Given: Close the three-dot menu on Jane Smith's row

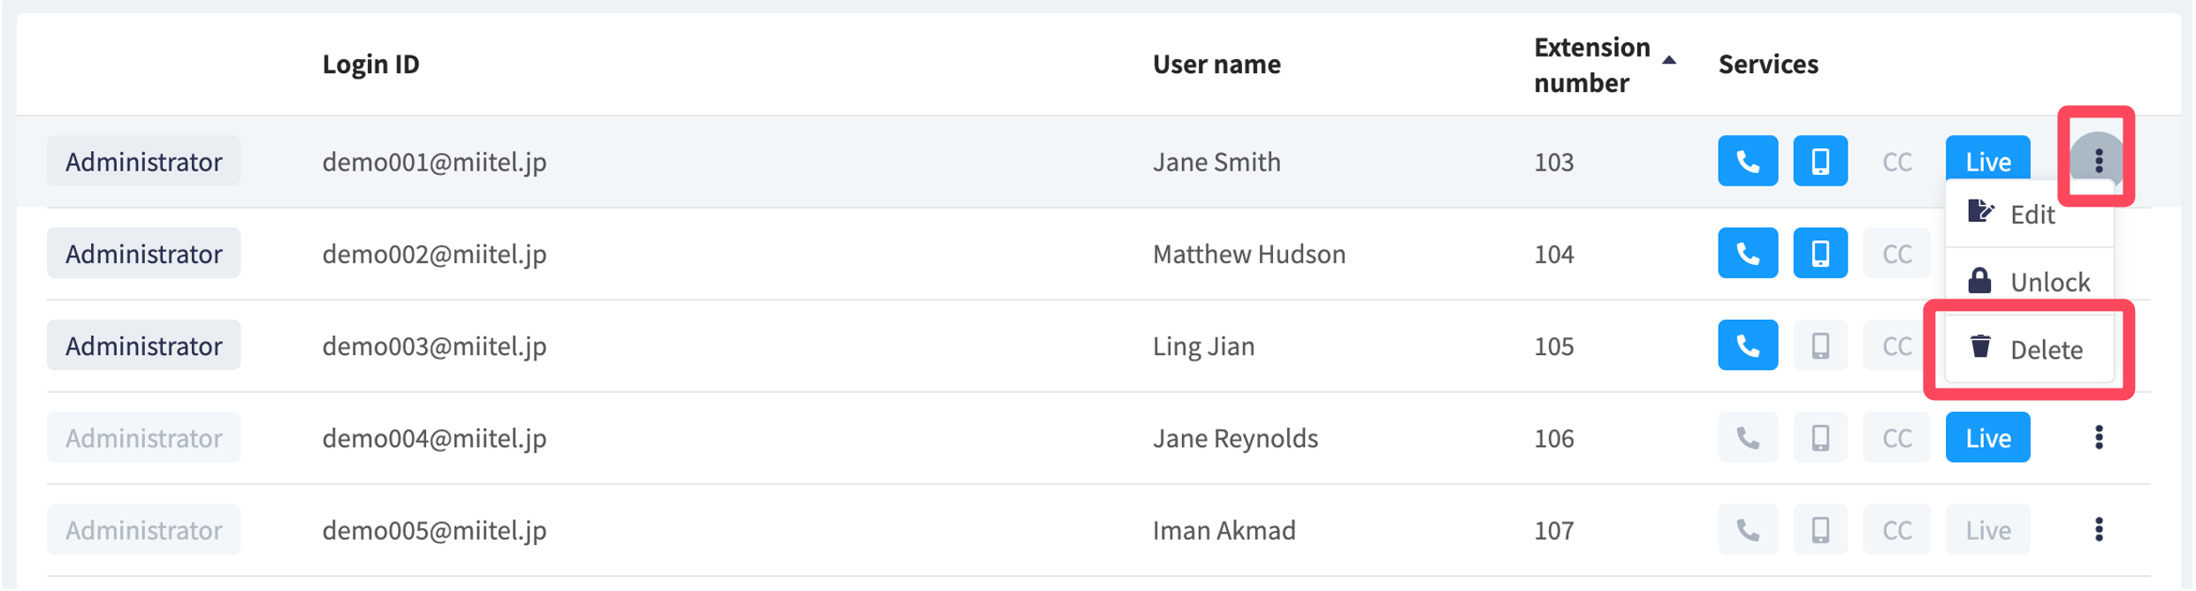Looking at the screenshot, I should pos(2098,160).
